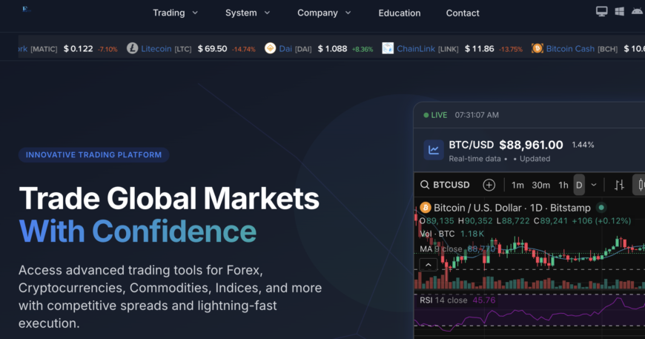This screenshot has height=339, width=645.
Task: Open the Contact page
Action: click(463, 13)
